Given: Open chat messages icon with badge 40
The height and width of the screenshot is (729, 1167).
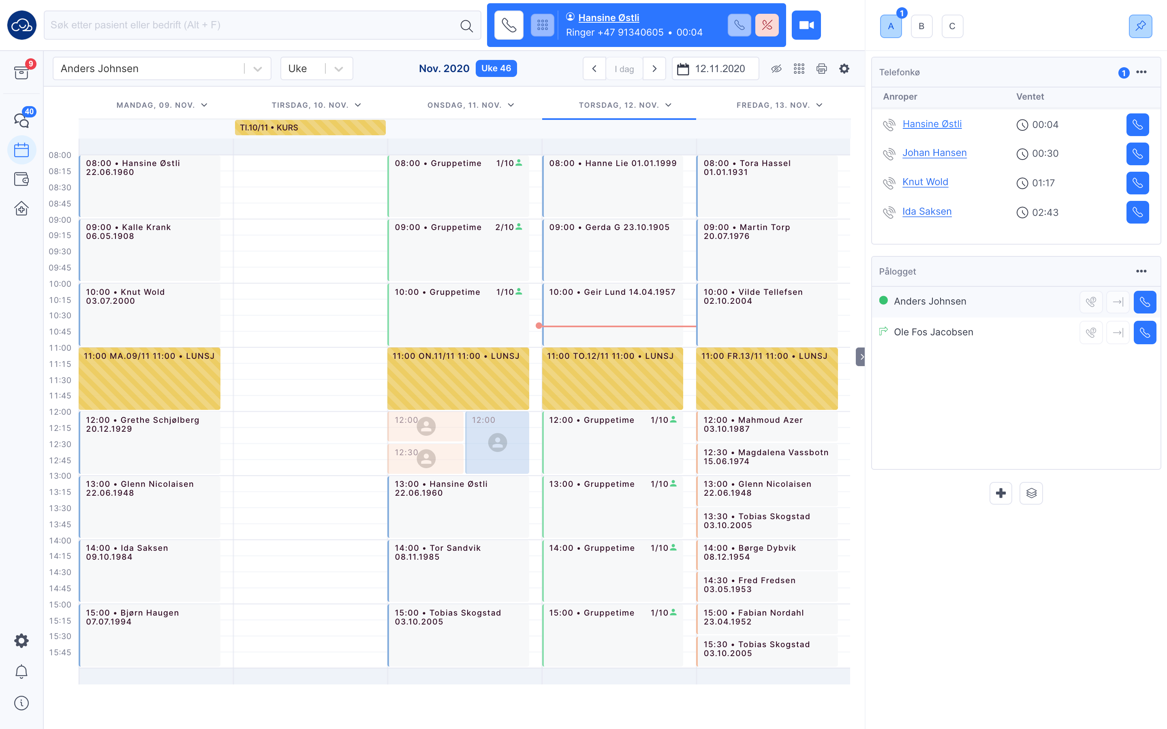Looking at the screenshot, I should pos(22,119).
